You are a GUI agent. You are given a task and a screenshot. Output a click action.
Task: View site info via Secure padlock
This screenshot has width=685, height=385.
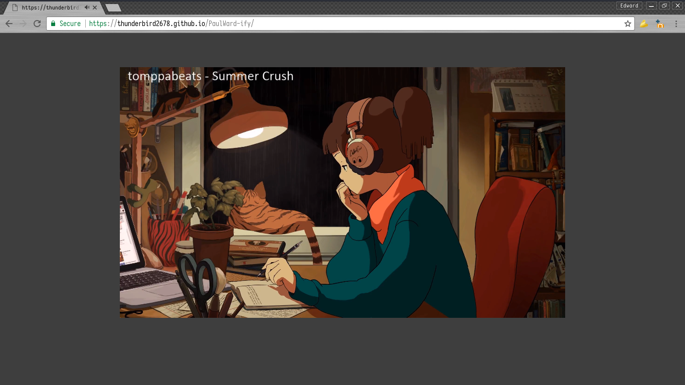pos(66,24)
